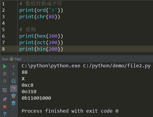Place the cursor on the print(bin(200)) line

[x=41, y=49]
